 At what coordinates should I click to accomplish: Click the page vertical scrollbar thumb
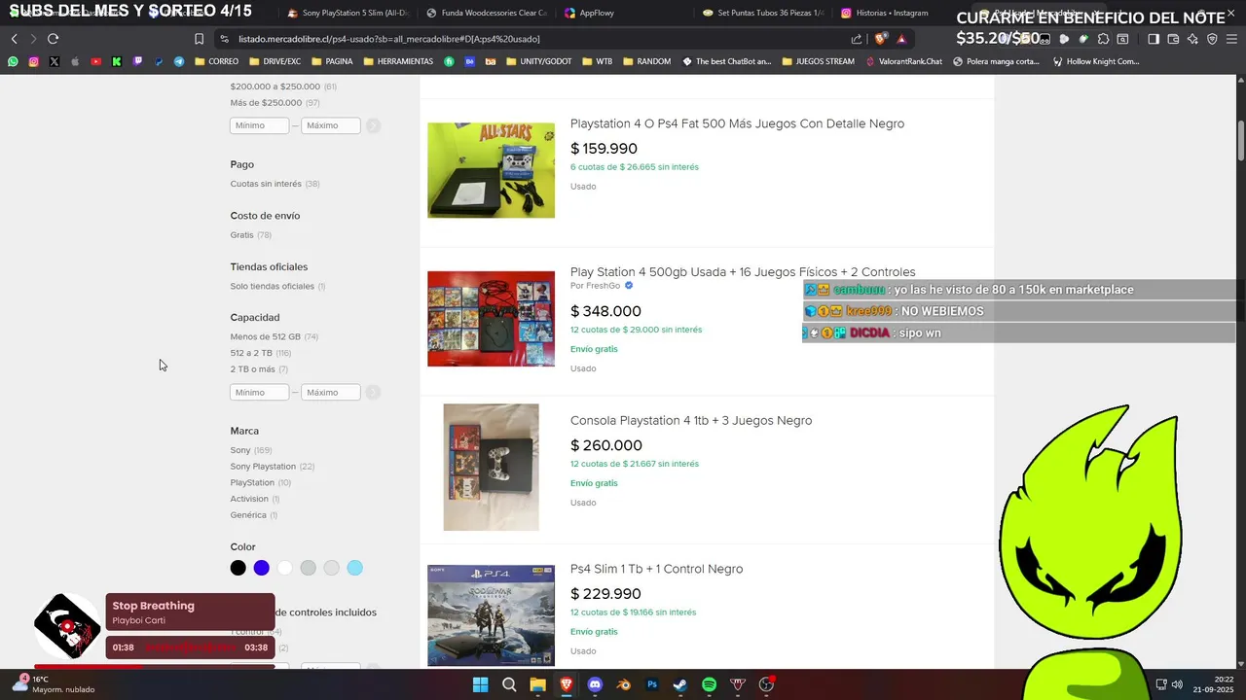pos(1241,142)
